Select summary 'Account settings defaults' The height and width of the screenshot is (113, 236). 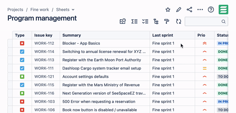click(x=86, y=77)
